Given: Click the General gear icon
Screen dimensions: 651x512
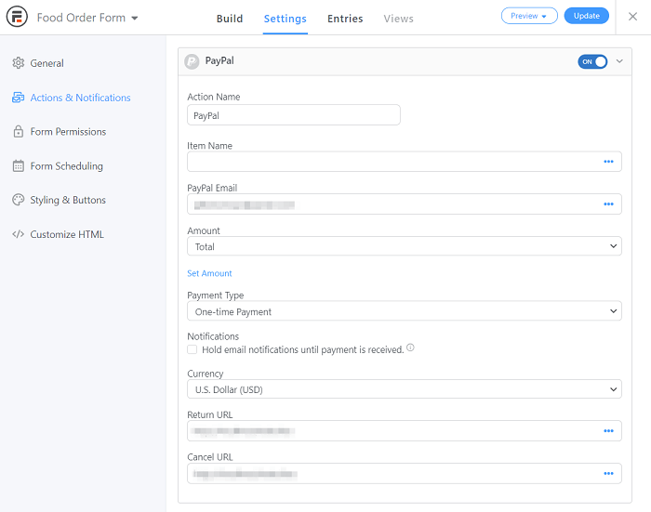Looking at the screenshot, I should (x=19, y=63).
